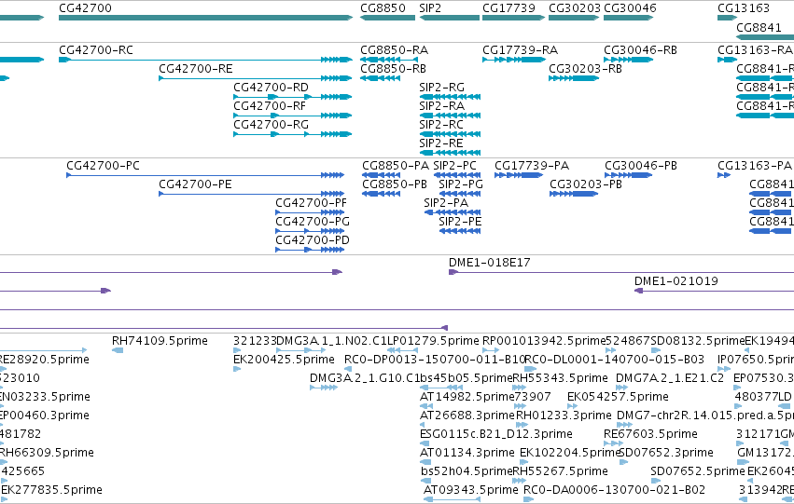The height and width of the screenshot is (504, 794).
Task: Click the RH55343.5prime EST label
Action: (560, 378)
